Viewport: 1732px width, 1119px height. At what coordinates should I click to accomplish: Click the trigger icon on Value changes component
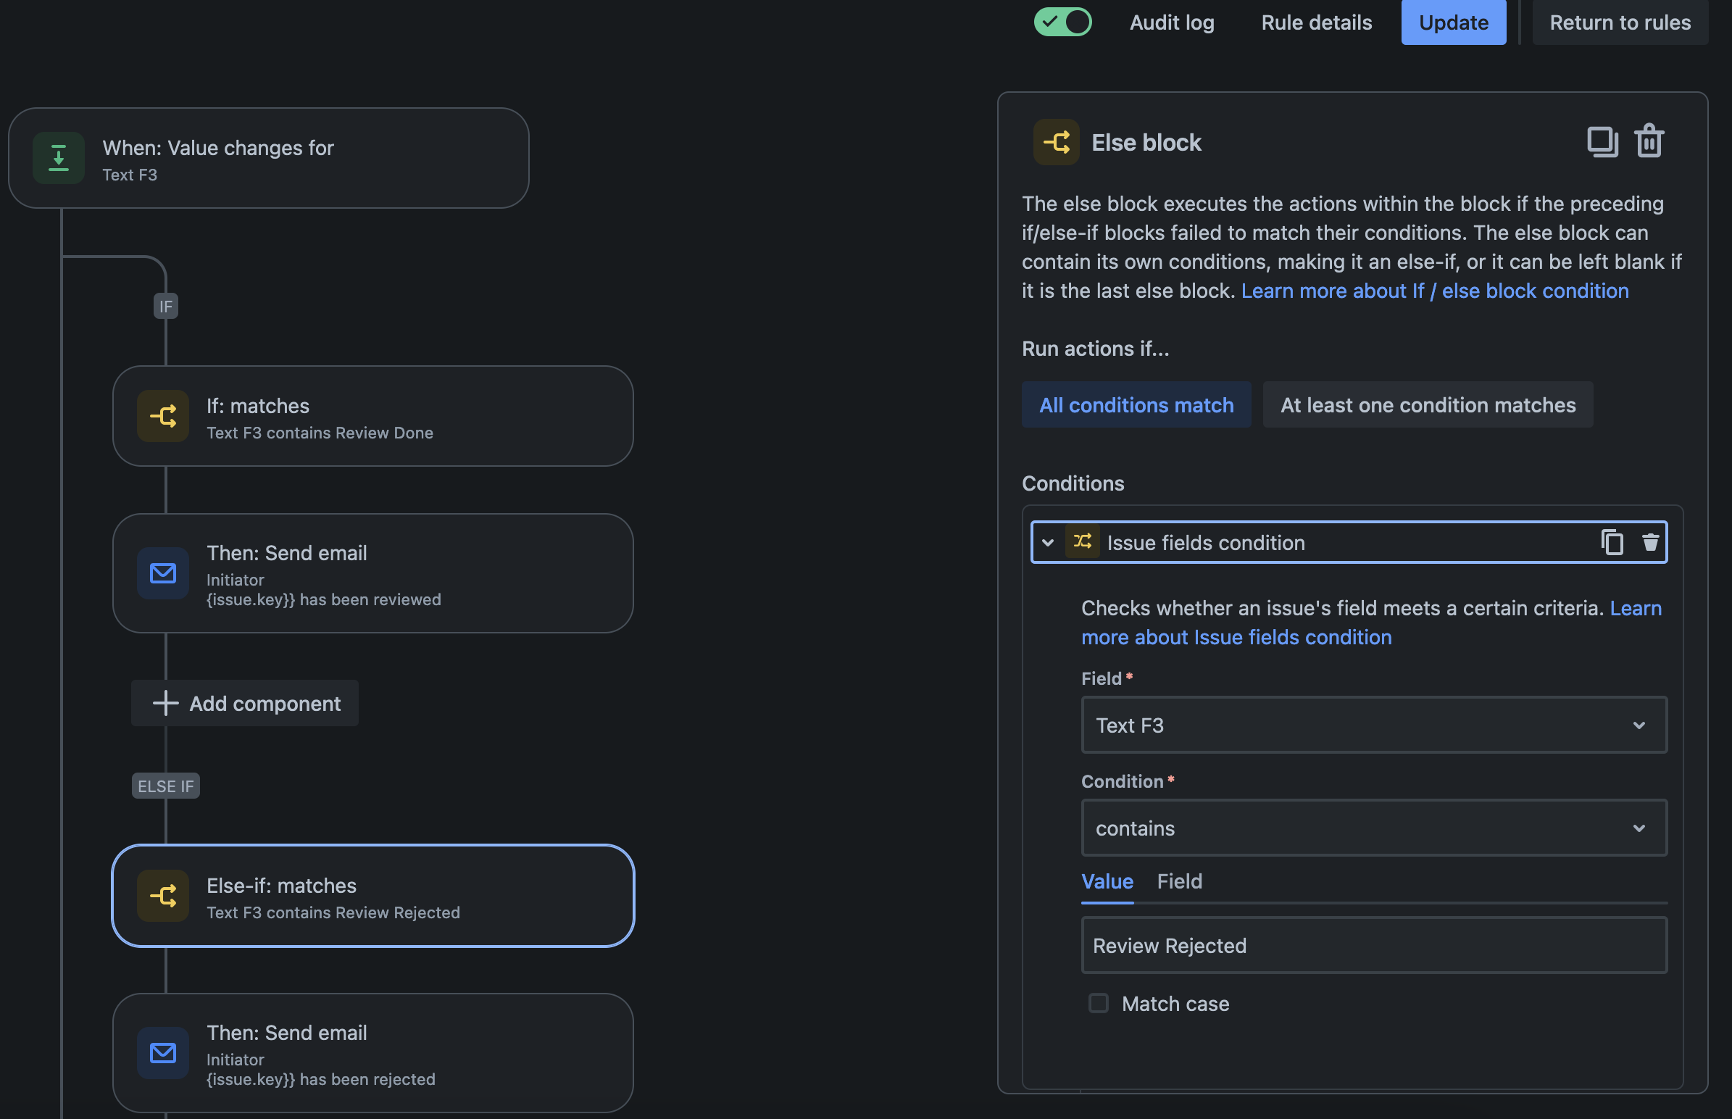point(58,158)
